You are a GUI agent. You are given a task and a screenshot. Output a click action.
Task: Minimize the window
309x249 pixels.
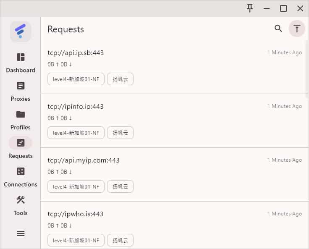267,8
